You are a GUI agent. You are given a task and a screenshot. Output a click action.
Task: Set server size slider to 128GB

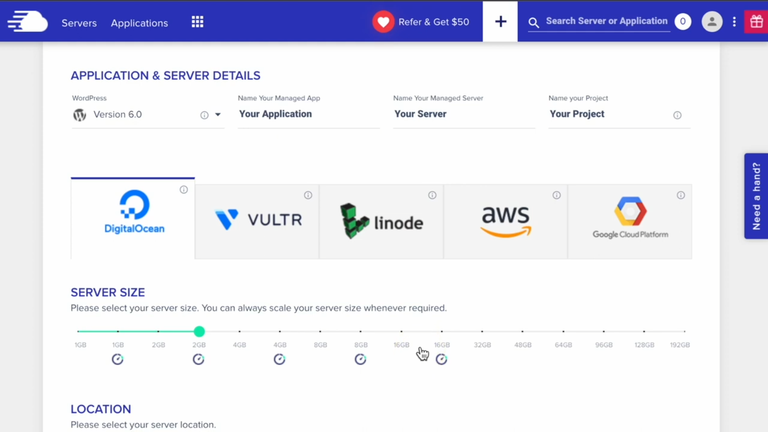coord(644,331)
